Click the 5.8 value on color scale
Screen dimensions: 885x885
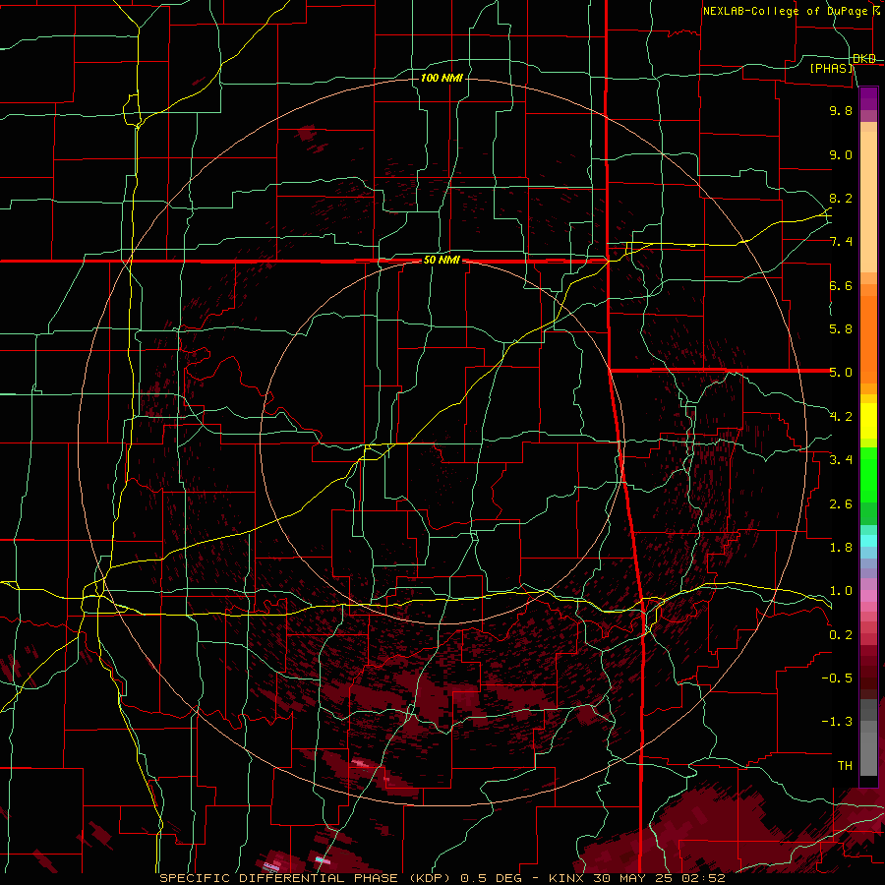(x=841, y=329)
